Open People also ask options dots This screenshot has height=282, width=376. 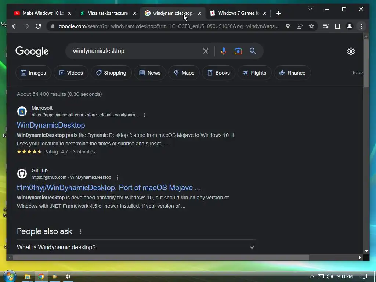(80, 232)
